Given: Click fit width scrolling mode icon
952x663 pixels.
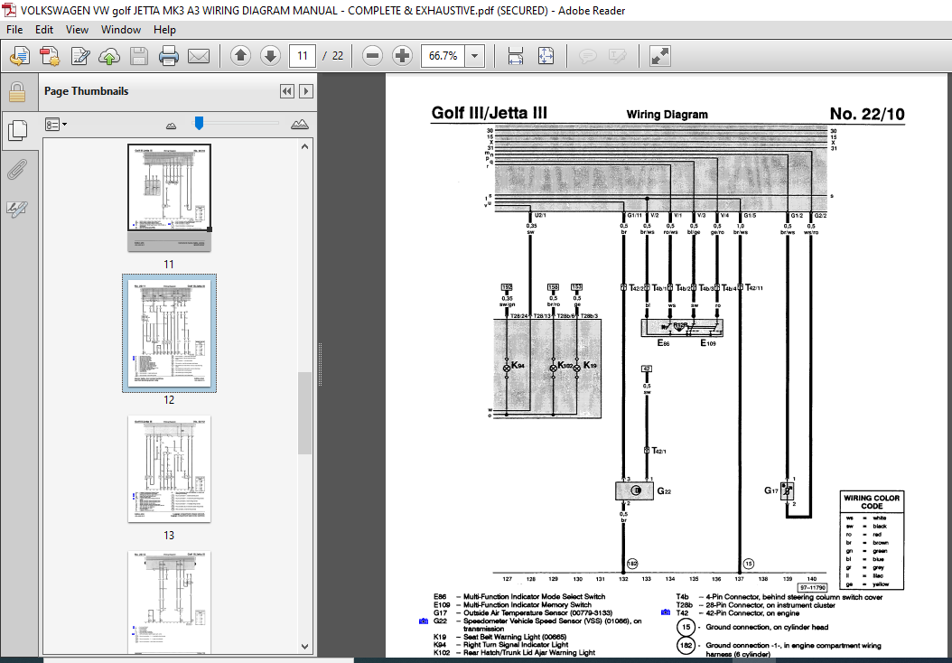Looking at the screenshot, I should pyautogui.click(x=516, y=56).
